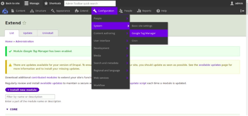Collapse the CORE module section
Image resolution: width=248 pixels, height=116 pixels.
click(12, 109)
